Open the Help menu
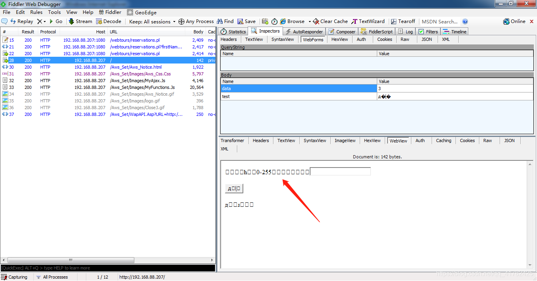 click(88, 12)
